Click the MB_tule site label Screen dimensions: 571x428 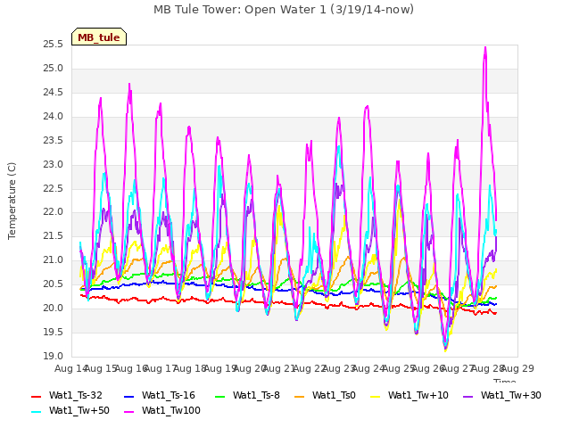click(99, 37)
